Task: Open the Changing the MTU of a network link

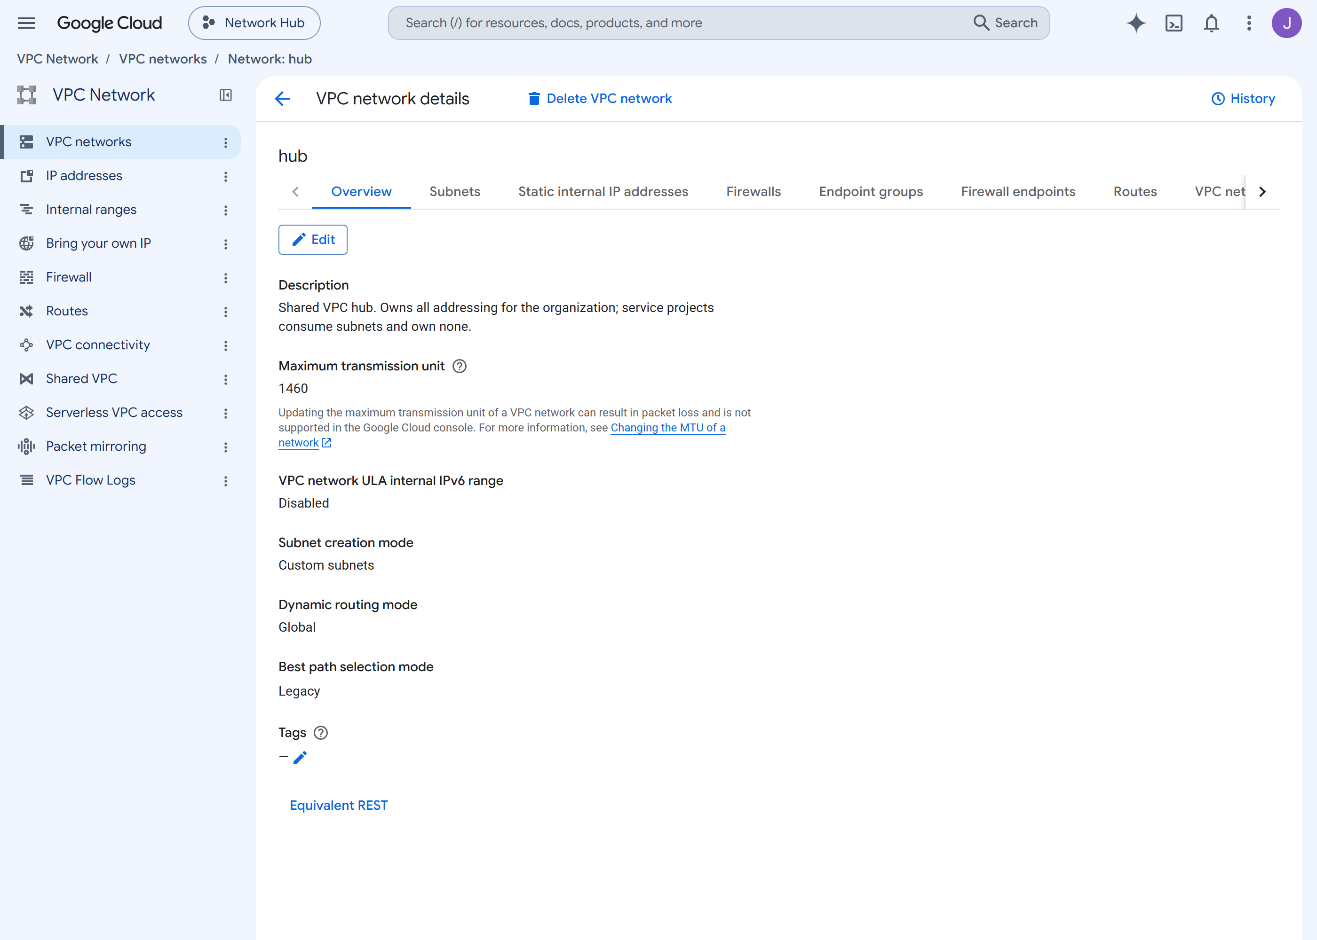Action: [668, 428]
